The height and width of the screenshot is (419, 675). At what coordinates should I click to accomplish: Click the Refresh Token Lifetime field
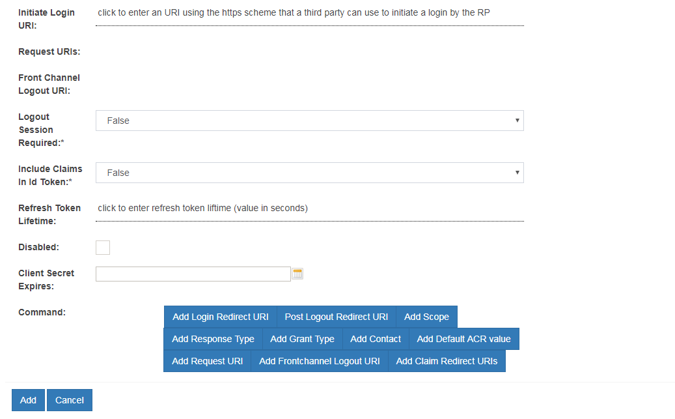click(309, 209)
